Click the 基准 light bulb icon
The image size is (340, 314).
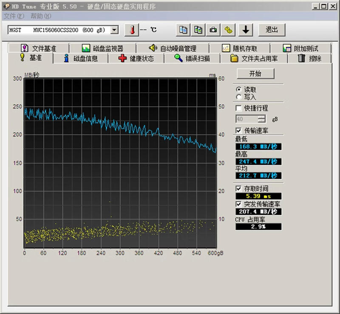tap(23, 57)
